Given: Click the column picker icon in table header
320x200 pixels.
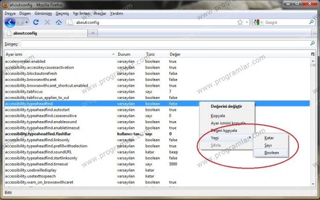Looking at the screenshot, I should pos(313,54).
